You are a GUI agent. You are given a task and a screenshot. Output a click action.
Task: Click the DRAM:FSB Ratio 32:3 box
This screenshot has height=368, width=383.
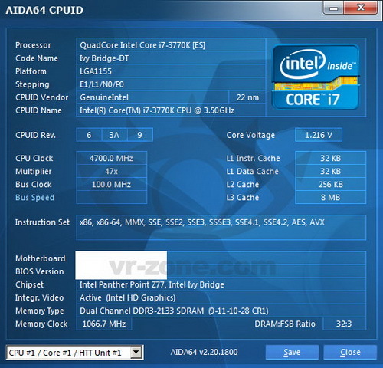344,324
